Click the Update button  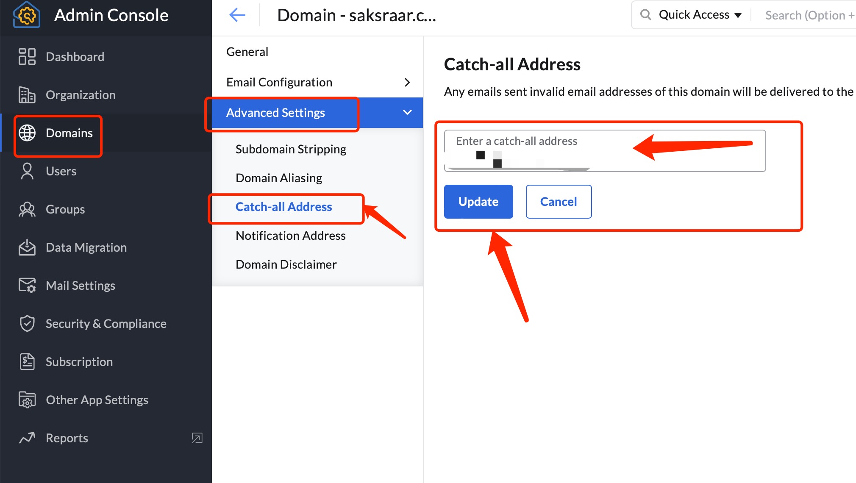point(478,201)
